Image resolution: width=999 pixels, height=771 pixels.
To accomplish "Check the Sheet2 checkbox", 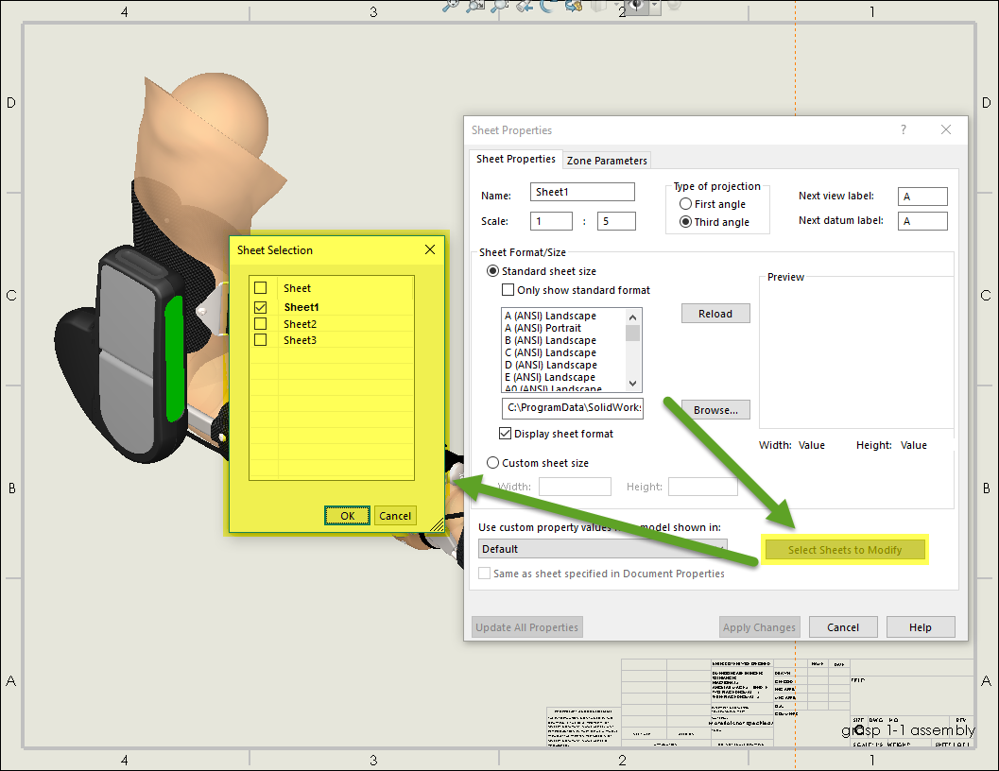I will coord(261,324).
